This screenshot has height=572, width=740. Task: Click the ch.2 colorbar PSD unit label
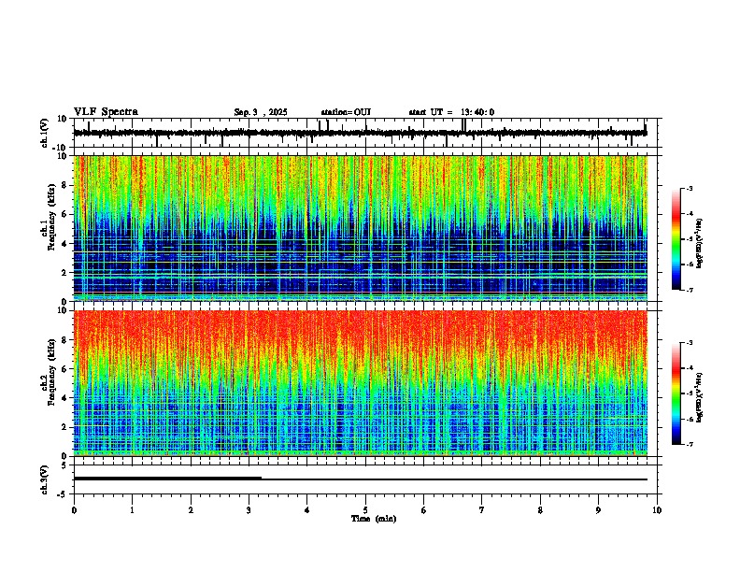(x=700, y=398)
